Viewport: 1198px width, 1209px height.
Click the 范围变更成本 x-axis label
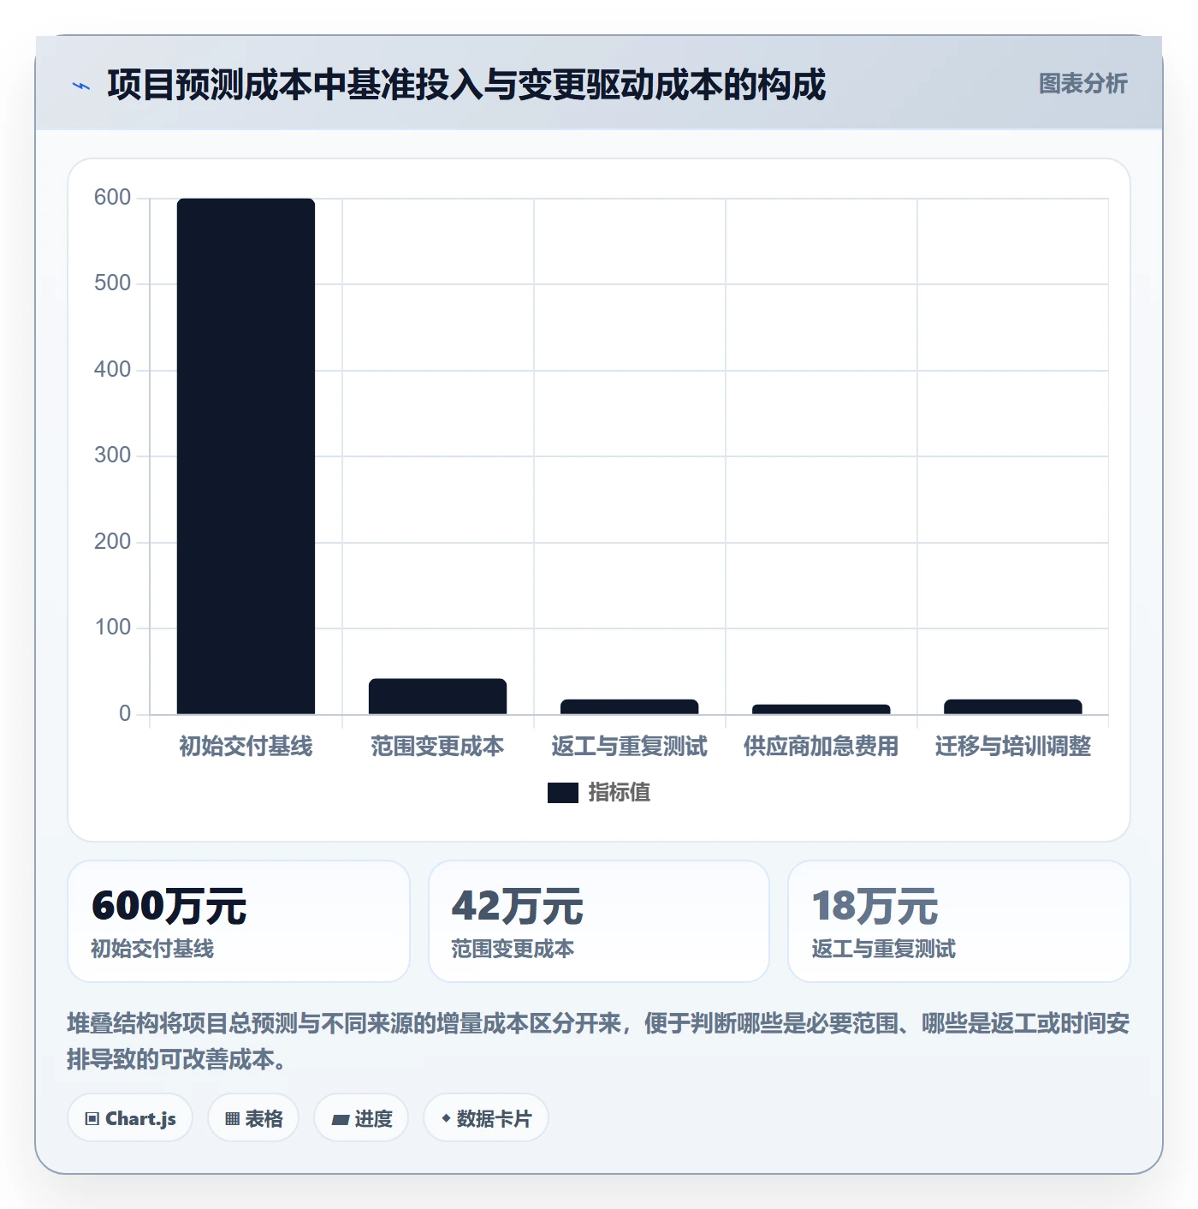click(x=437, y=747)
